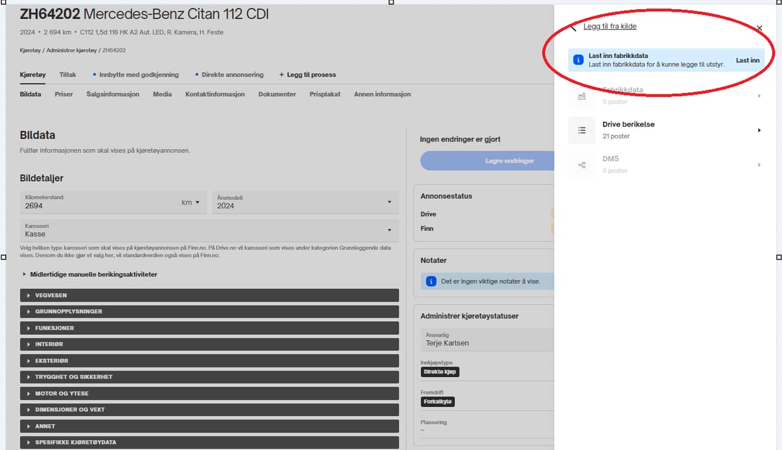
Task: Click the Drive berikelse list icon
Action: coord(581,130)
